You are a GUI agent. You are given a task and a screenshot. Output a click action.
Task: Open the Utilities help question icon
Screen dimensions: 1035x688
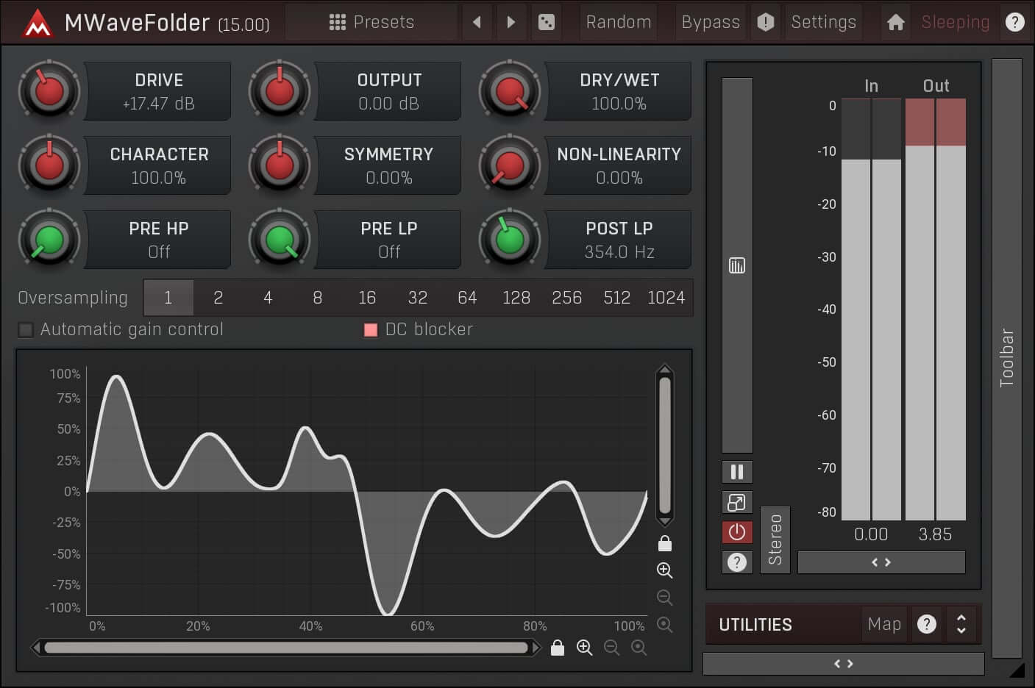click(x=927, y=625)
